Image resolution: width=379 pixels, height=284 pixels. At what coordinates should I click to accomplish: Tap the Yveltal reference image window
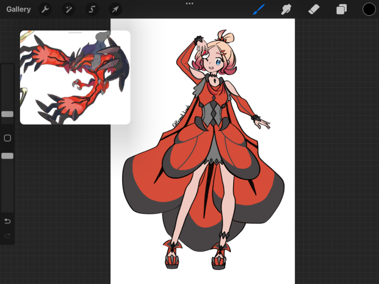(x=75, y=79)
